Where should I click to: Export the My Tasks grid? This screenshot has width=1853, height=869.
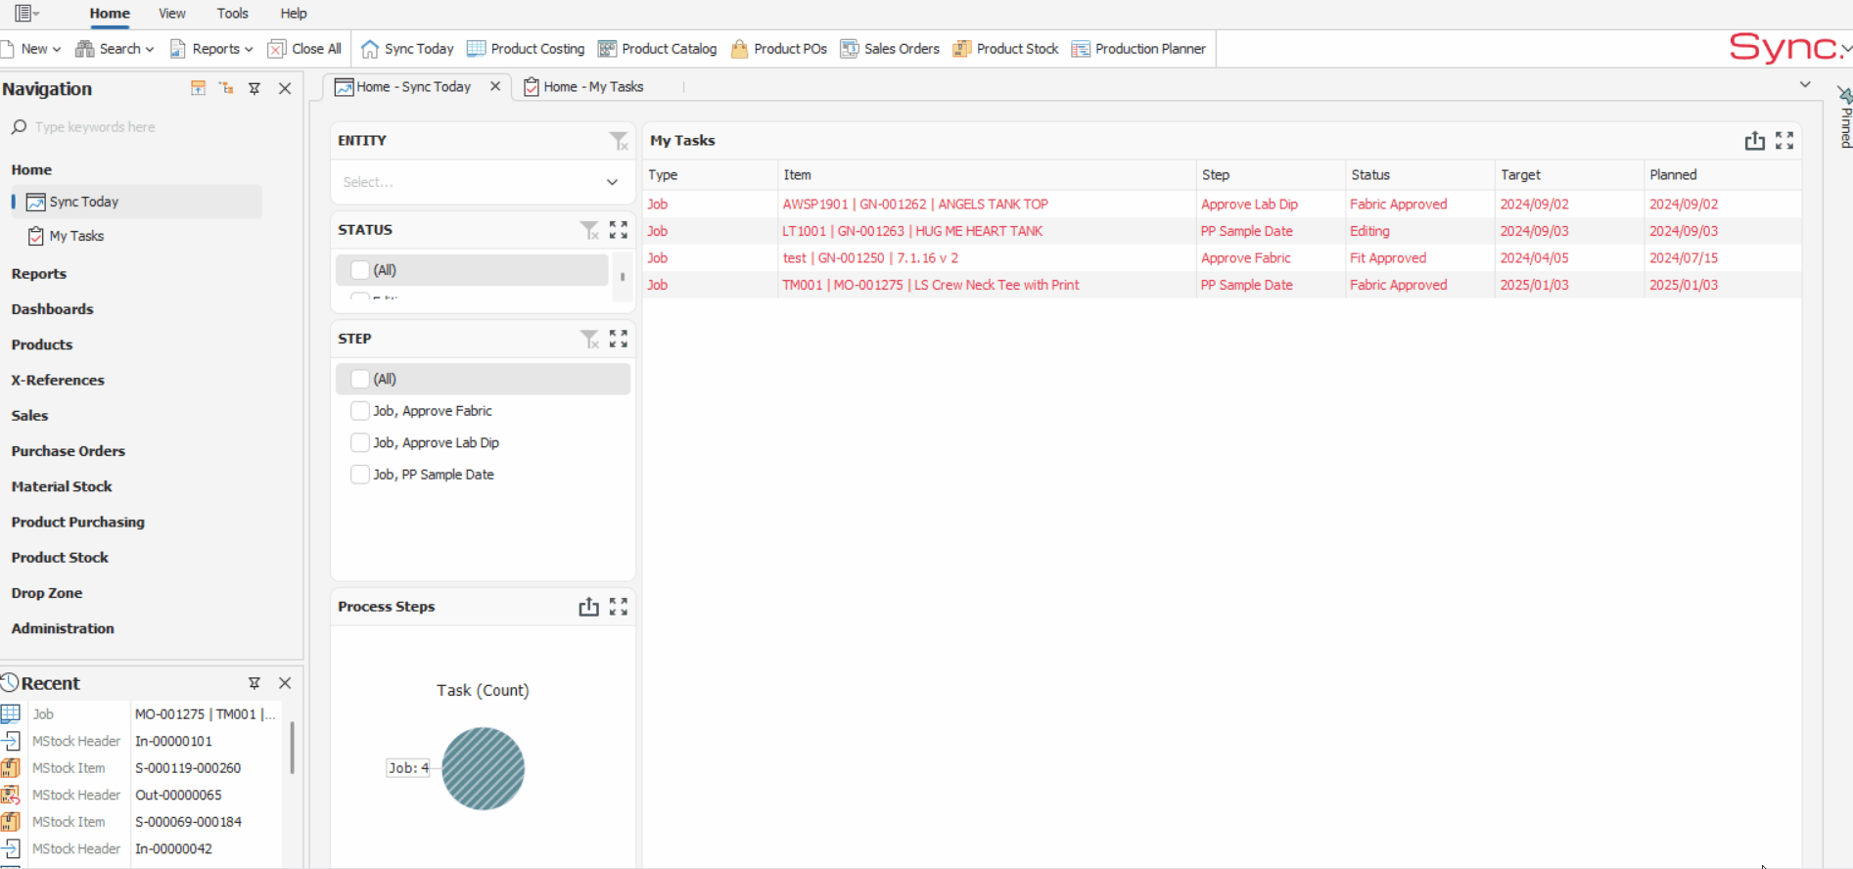click(x=1754, y=141)
